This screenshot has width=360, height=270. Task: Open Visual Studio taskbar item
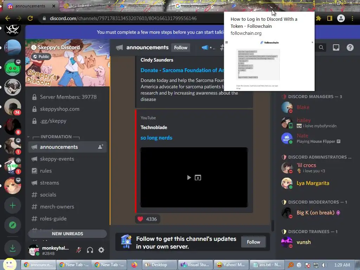click(x=195, y=265)
